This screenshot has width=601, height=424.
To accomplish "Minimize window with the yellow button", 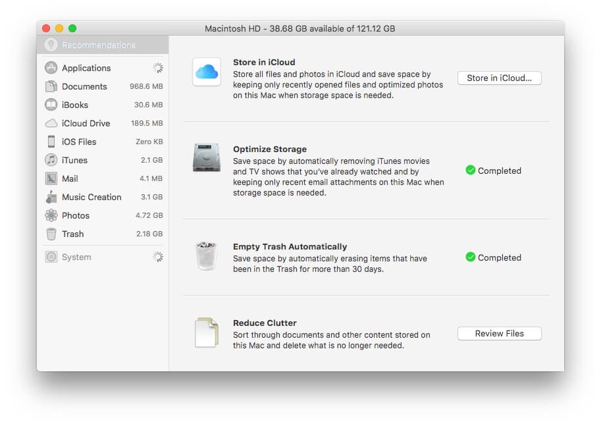I will 59,28.
